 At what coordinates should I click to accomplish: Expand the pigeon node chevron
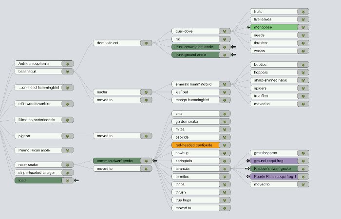68,136
